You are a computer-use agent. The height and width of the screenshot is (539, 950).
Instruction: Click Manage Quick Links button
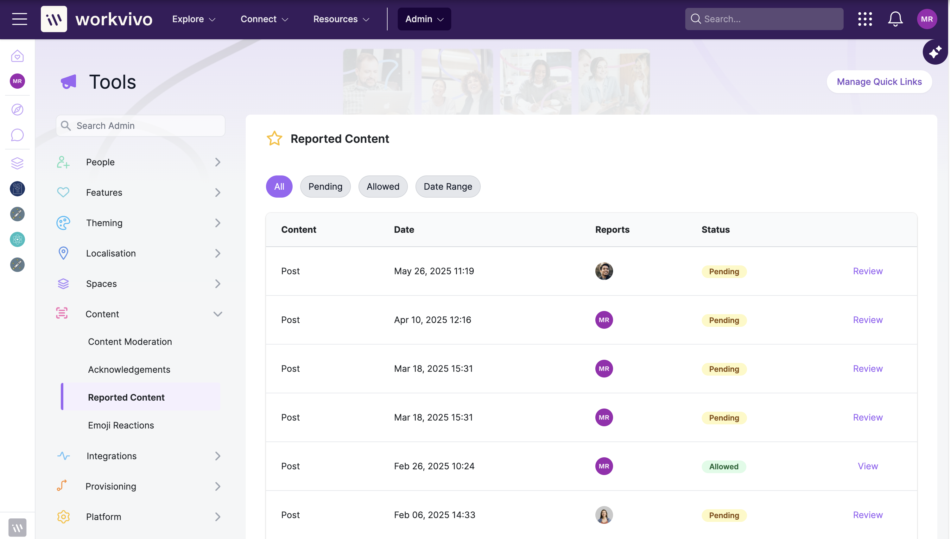pos(879,82)
